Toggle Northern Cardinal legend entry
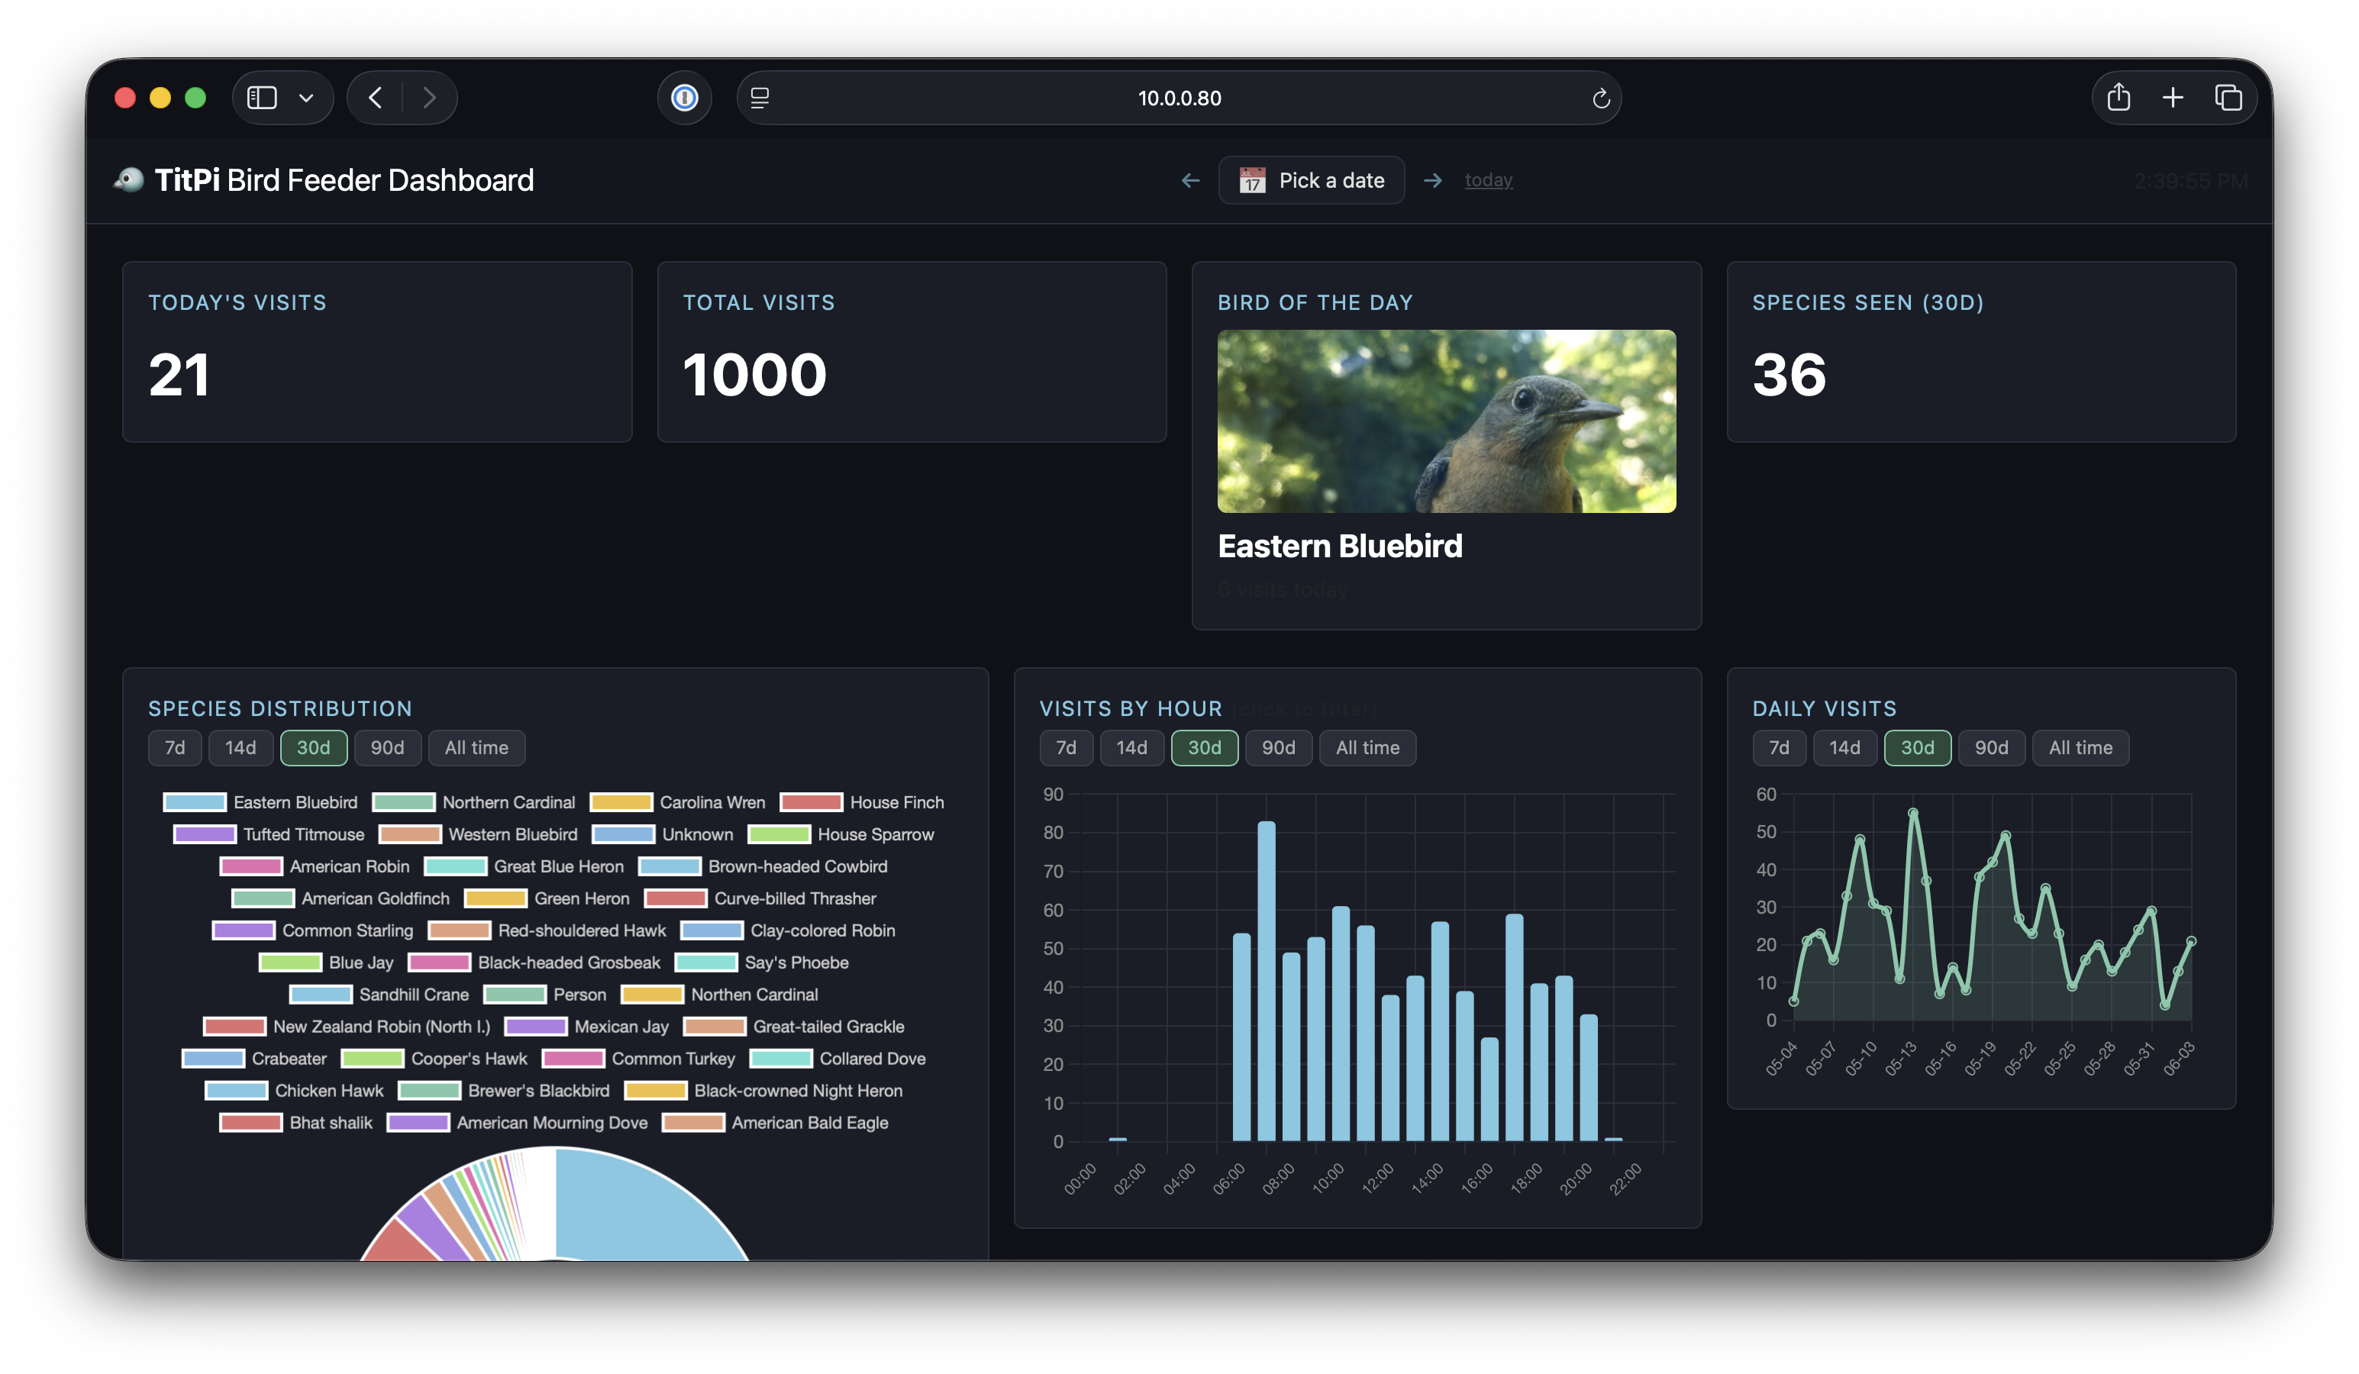Screen dimensions: 2359x1374 [x=473, y=802]
